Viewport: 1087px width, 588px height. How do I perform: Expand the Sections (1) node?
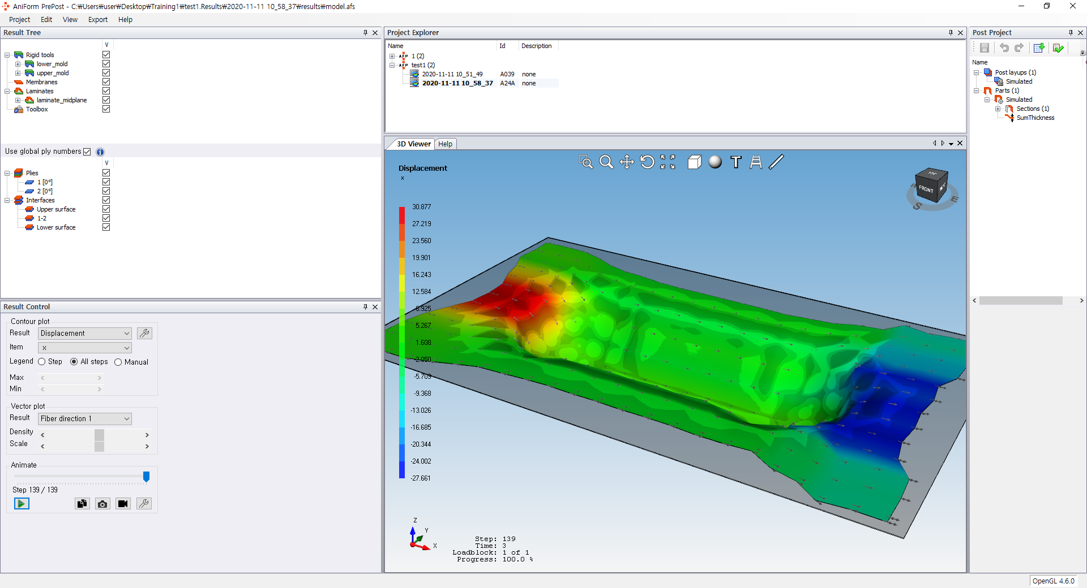tap(998, 109)
